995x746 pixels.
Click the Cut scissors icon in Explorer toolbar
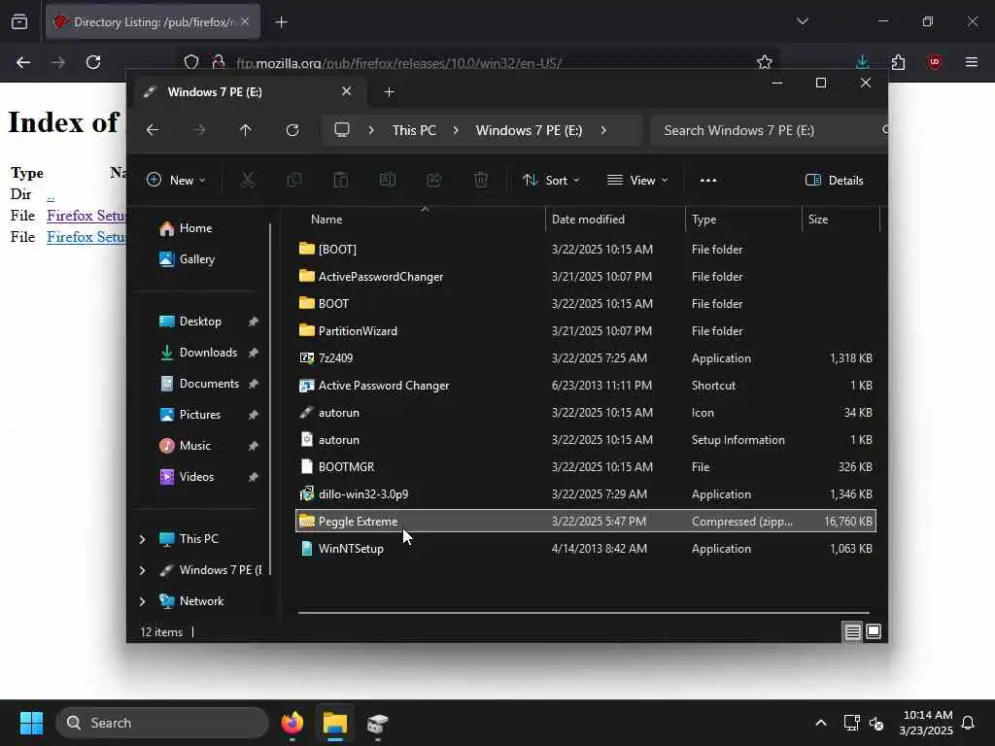tap(248, 180)
